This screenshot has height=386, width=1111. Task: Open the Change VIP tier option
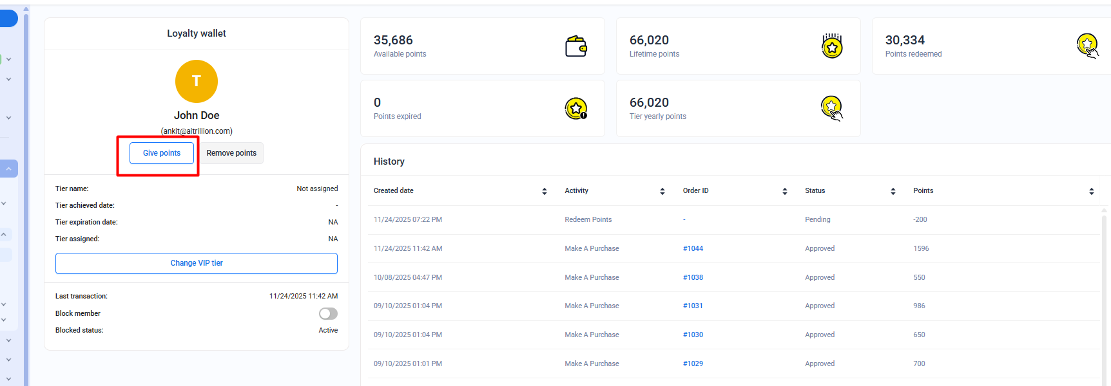click(197, 263)
